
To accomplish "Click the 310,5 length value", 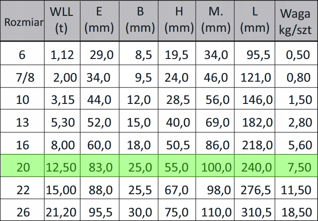I will [x=255, y=211].
